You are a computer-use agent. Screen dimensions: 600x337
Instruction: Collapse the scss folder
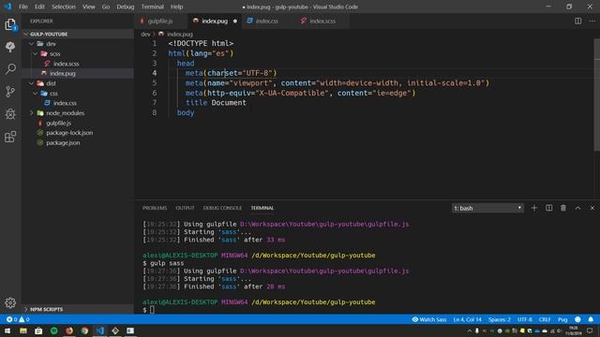point(36,54)
